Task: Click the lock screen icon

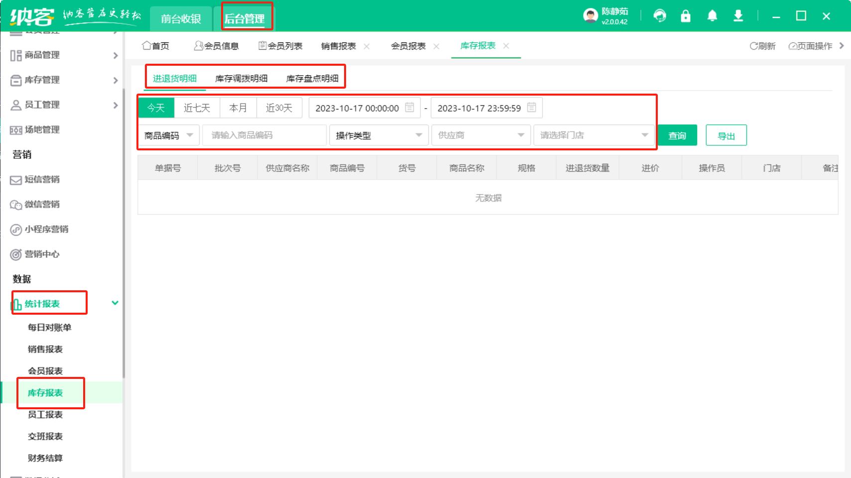Action: (x=686, y=16)
